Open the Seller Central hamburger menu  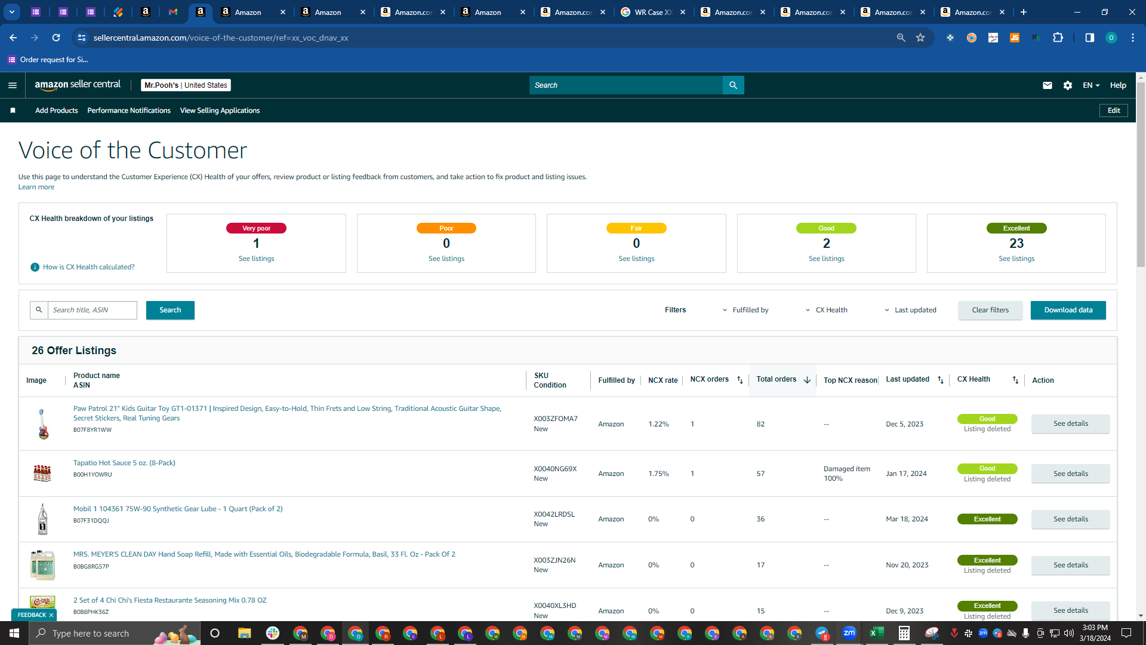click(13, 85)
